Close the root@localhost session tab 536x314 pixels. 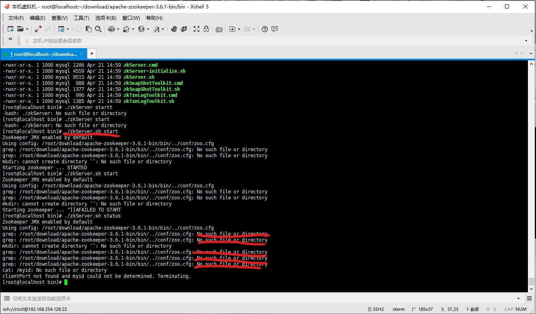point(82,54)
